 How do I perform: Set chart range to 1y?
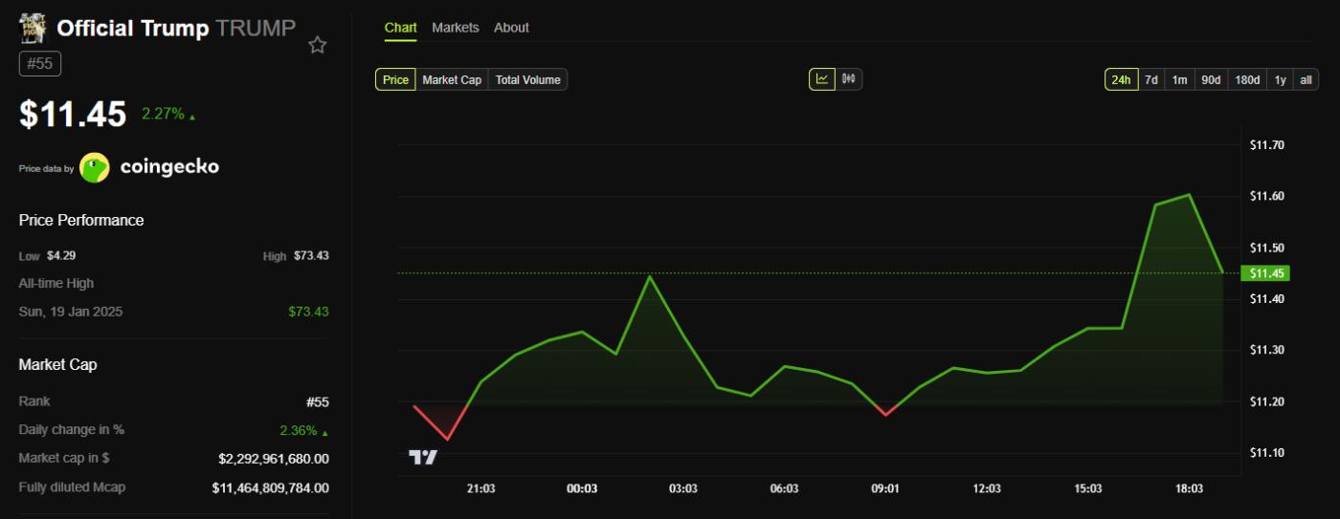click(x=1280, y=80)
